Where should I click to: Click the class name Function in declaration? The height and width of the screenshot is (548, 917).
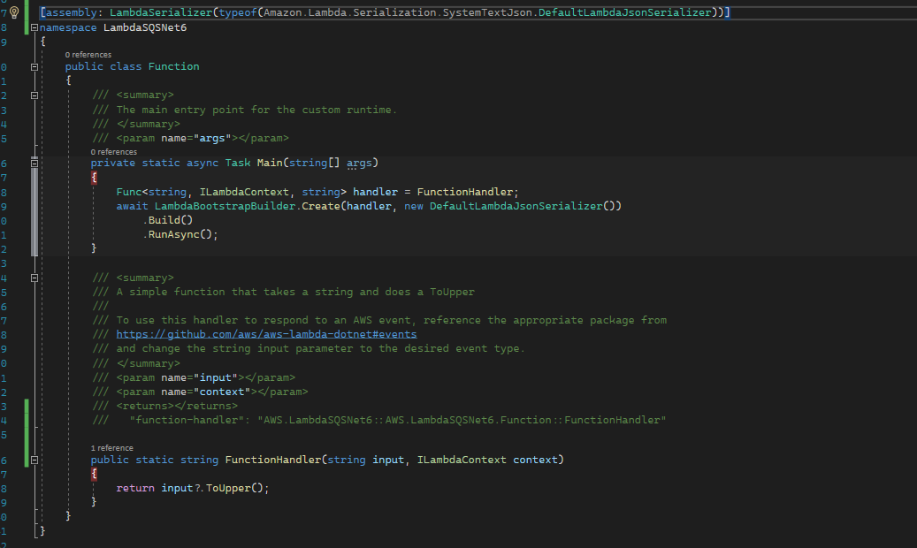(x=173, y=66)
